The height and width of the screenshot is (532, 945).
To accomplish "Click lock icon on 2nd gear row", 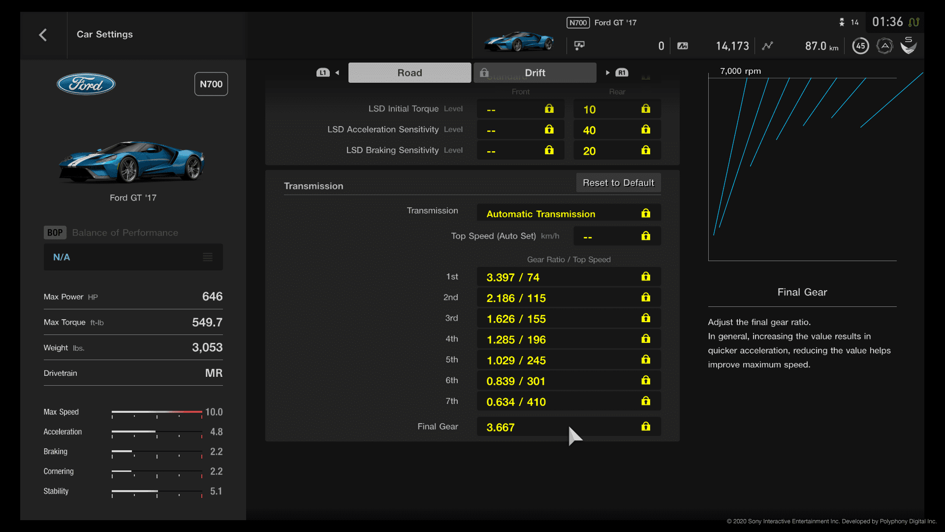I will (x=646, y=298).
